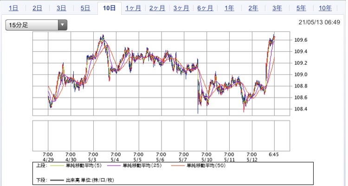Screen dimensions: 348x186
Task: Switch to the 3年 chart range tab
Action: pos(277,8)
